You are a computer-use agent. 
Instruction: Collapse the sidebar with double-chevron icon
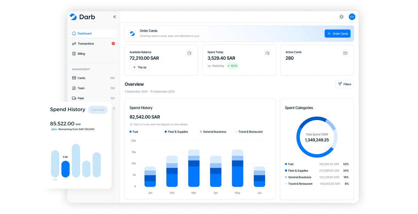pyautogui.click(x=115, y=17)
